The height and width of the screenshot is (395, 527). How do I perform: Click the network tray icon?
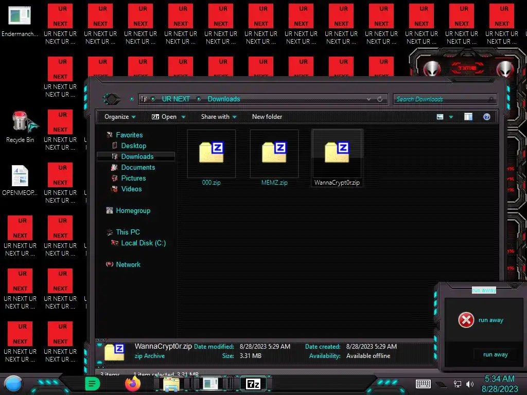point(457,384)
